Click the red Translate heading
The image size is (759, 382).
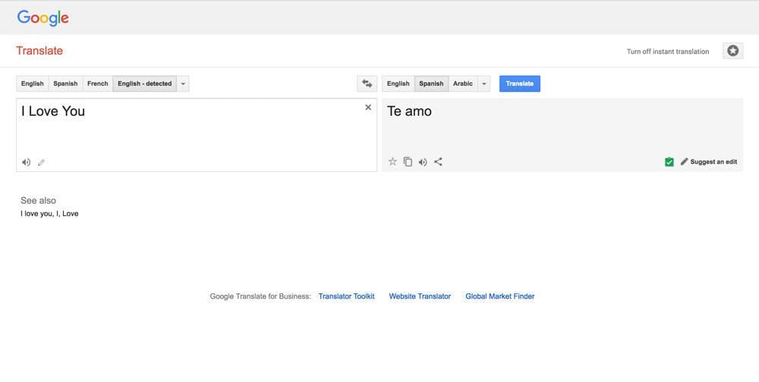click(x=39, y=51)
